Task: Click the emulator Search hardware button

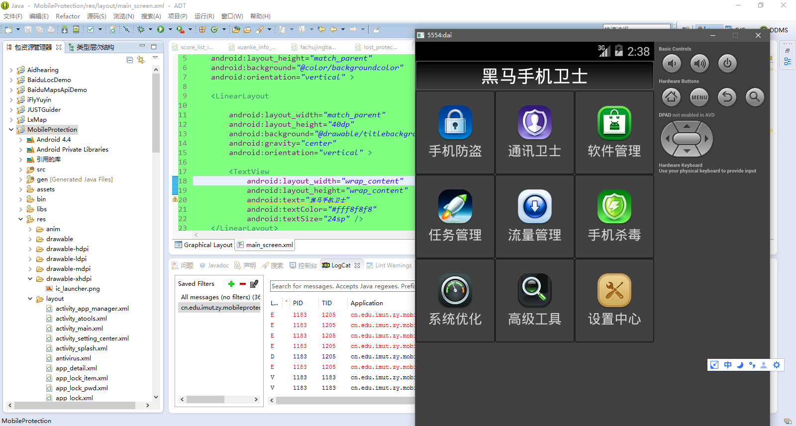Action: click(755, 97)
